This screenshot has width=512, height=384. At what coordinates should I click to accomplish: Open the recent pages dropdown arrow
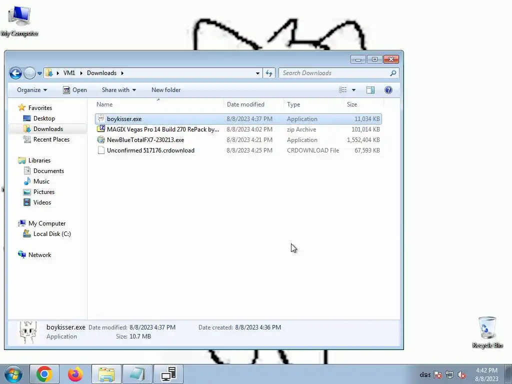point(39,73)
